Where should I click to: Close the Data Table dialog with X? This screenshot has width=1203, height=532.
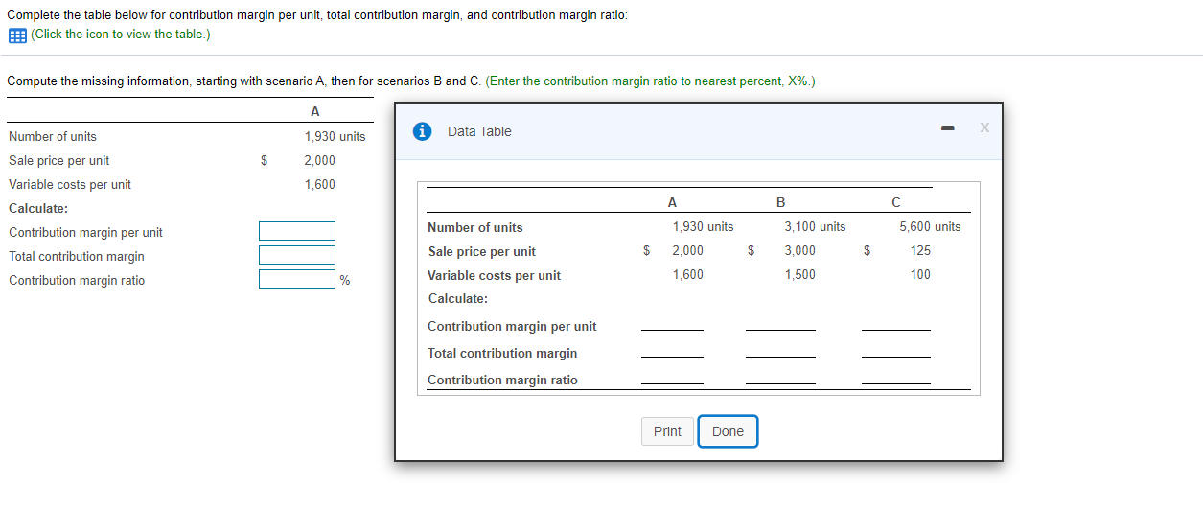tap(984, 128)
